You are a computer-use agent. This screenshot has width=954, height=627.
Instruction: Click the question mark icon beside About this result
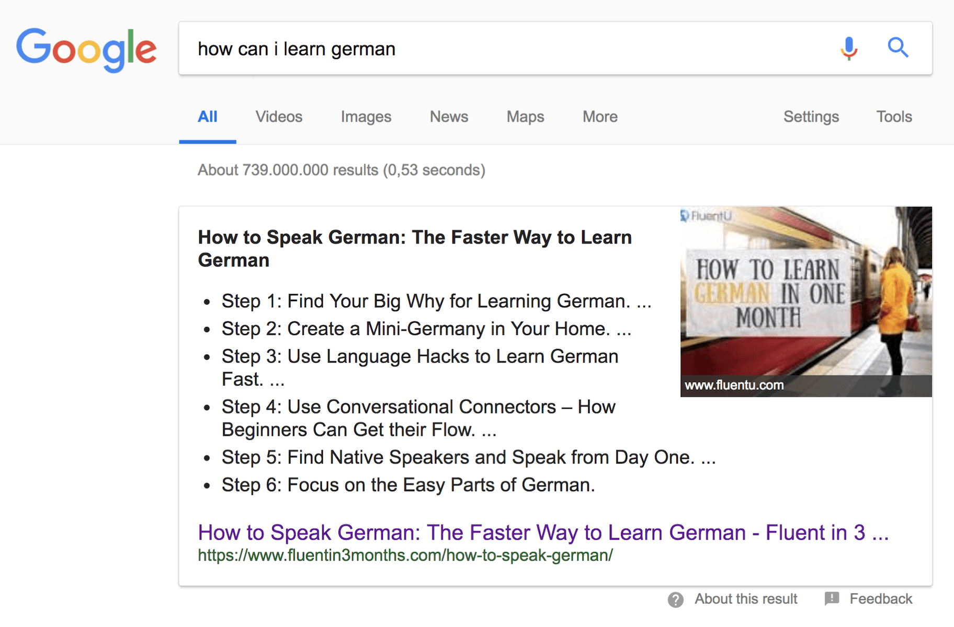point(675,599)
